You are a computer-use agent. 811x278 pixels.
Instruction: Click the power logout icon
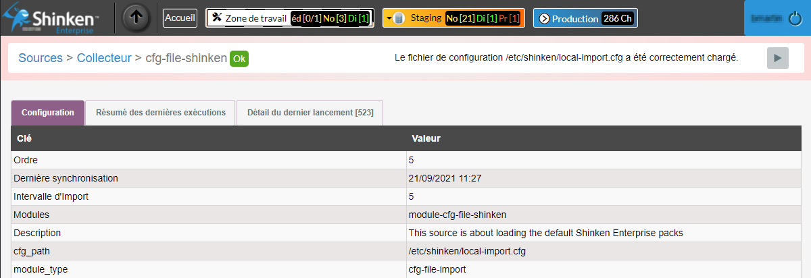(794, 19)
